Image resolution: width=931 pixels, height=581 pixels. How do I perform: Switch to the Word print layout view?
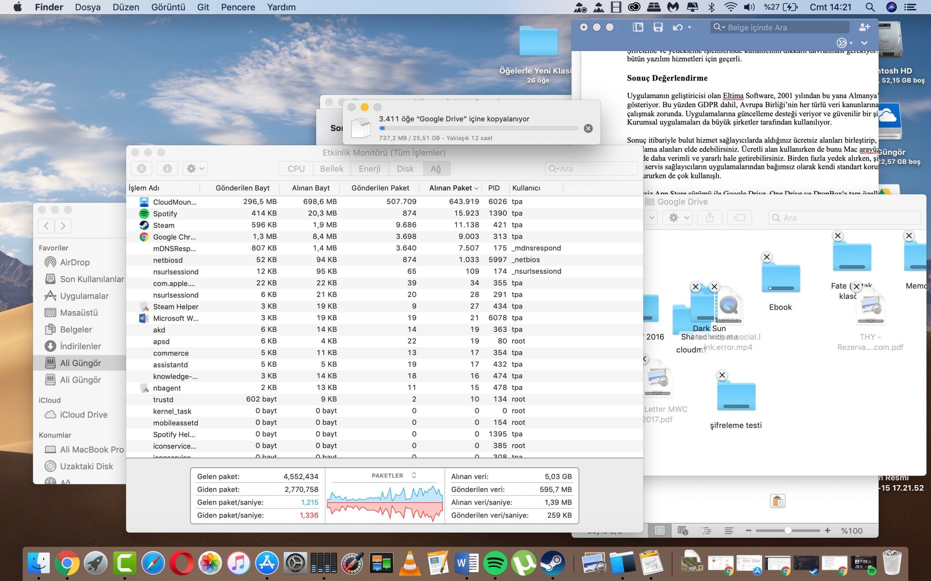659,531
